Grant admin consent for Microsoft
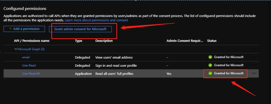Image resolution: width=271 pixels, height=104 pixels. (x=80, y=29)
